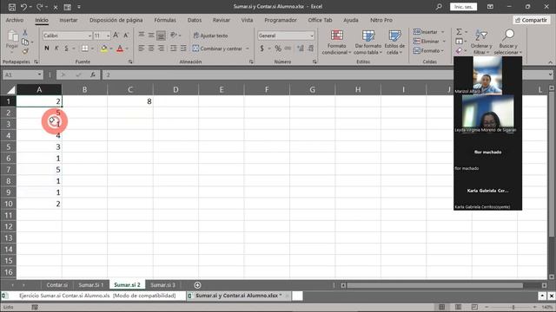
Task: Click the Format Painter brush icon
Action: click(x=25, y=52)
